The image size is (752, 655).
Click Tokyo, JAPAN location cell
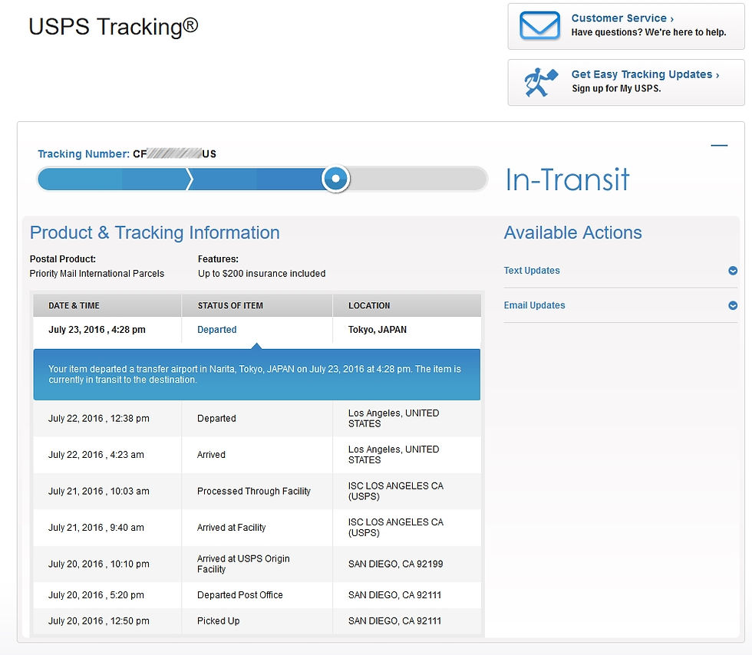pyautogui.click(x=378, y=330)
